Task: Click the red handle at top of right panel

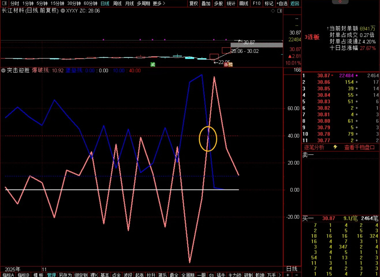Action: click(x=340, y=2)
